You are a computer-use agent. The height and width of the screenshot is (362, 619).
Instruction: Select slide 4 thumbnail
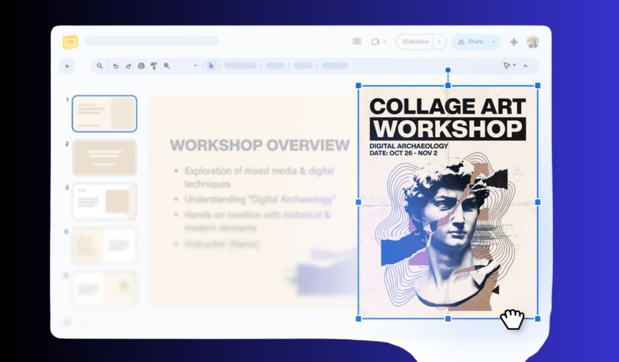coord(105,245)
